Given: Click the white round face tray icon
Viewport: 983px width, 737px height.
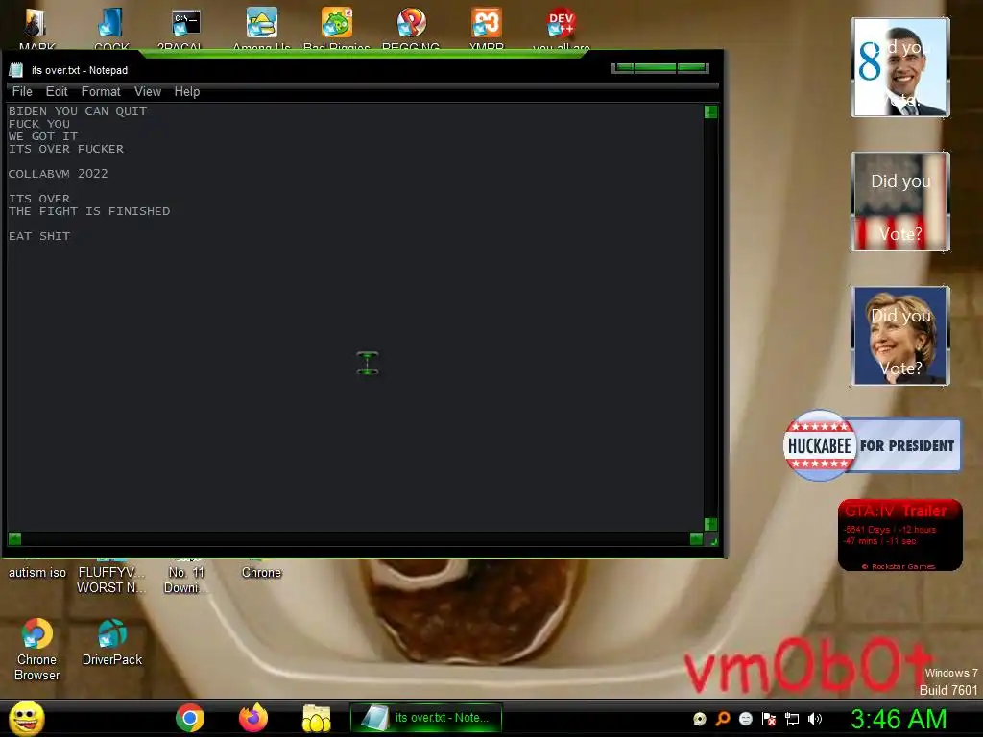Looking at the screenshot, I should point(746,719).
